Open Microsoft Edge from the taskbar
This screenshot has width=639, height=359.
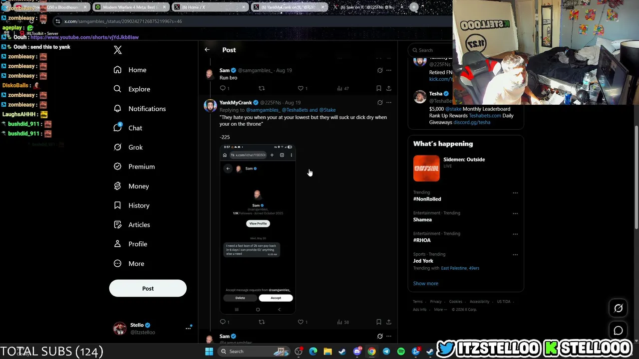tap(313, 352)
